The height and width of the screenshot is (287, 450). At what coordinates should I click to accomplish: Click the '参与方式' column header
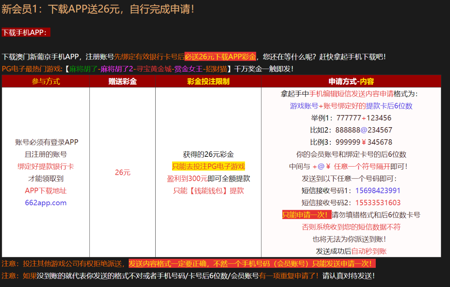coord(46,81)
